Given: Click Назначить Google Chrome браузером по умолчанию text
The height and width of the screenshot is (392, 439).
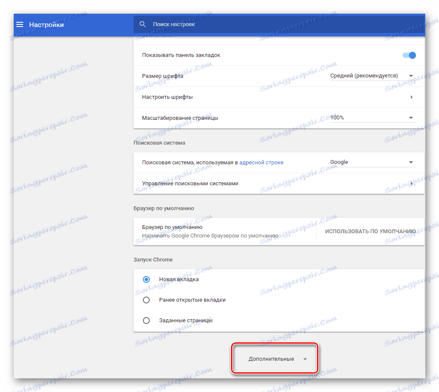Looking at the screenshot, I should point(210,236).
